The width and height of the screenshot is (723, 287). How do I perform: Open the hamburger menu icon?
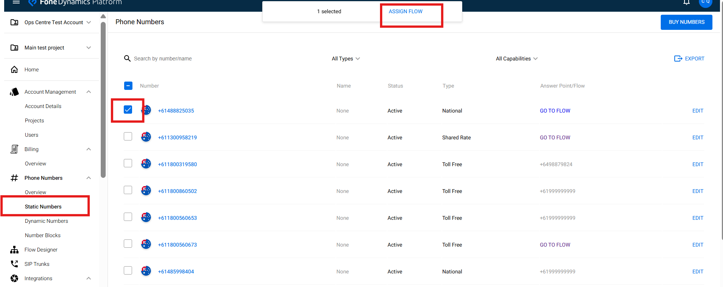(16, 2)
